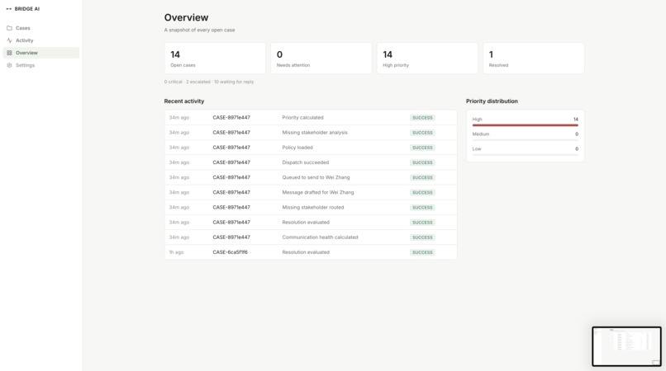The width and height of the screenshot is (666, 371).
Task: Click the Open cases card
Action: point(215,58)
